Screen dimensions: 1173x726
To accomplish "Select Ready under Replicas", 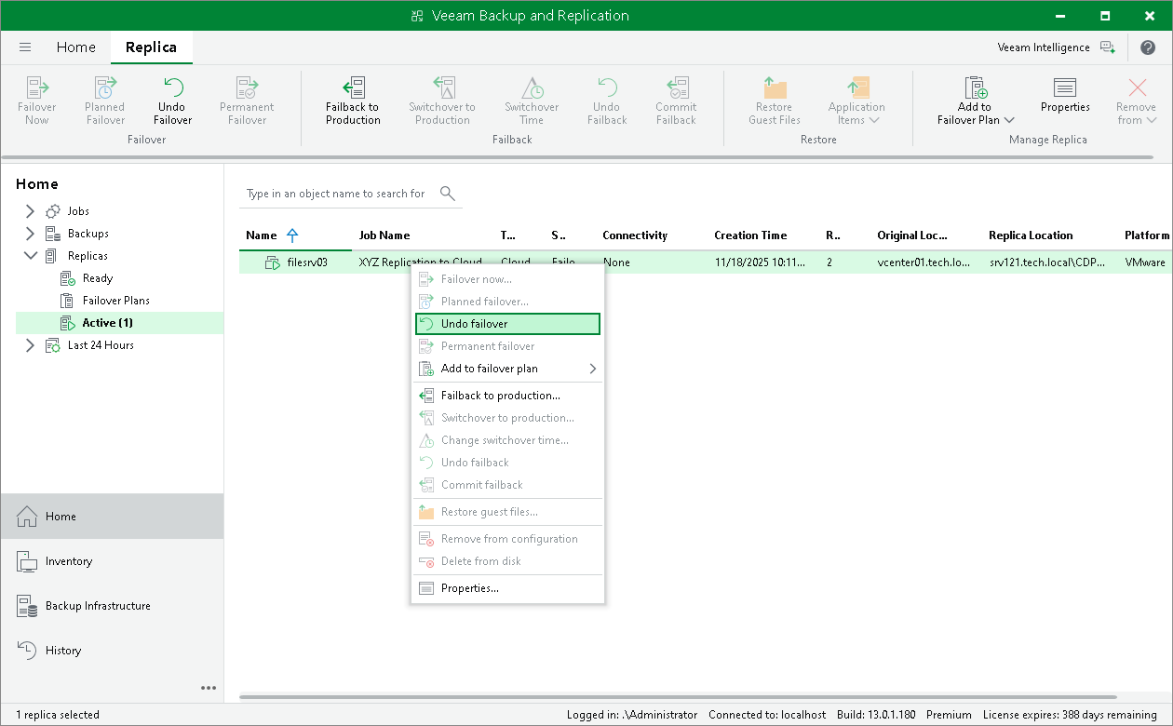I will pyautogui.click(x=97, y=278).
